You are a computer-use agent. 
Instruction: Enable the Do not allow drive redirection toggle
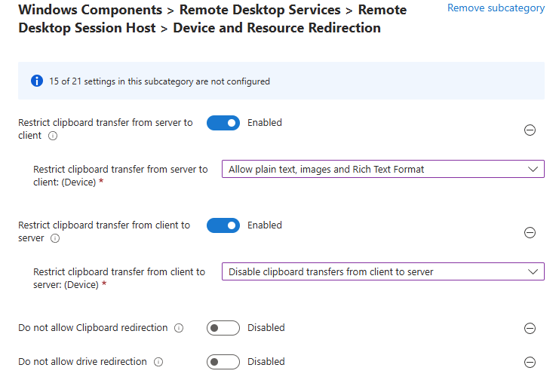pos(223,362)
